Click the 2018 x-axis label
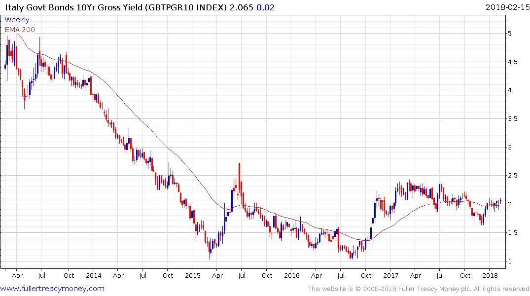The height and width of the screenshot is (296, 530). click(x=490, y=275)
